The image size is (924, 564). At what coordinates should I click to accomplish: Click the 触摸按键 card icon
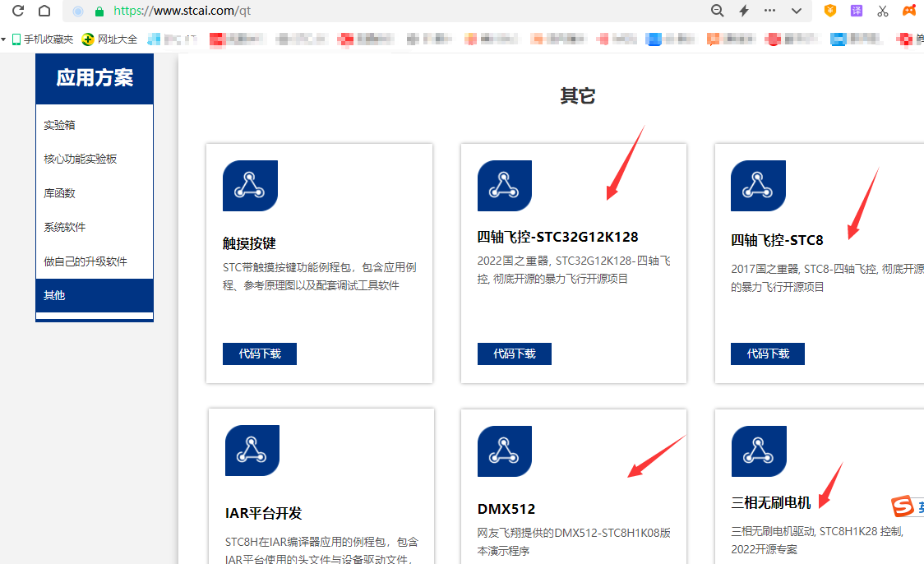click(250, 186)
